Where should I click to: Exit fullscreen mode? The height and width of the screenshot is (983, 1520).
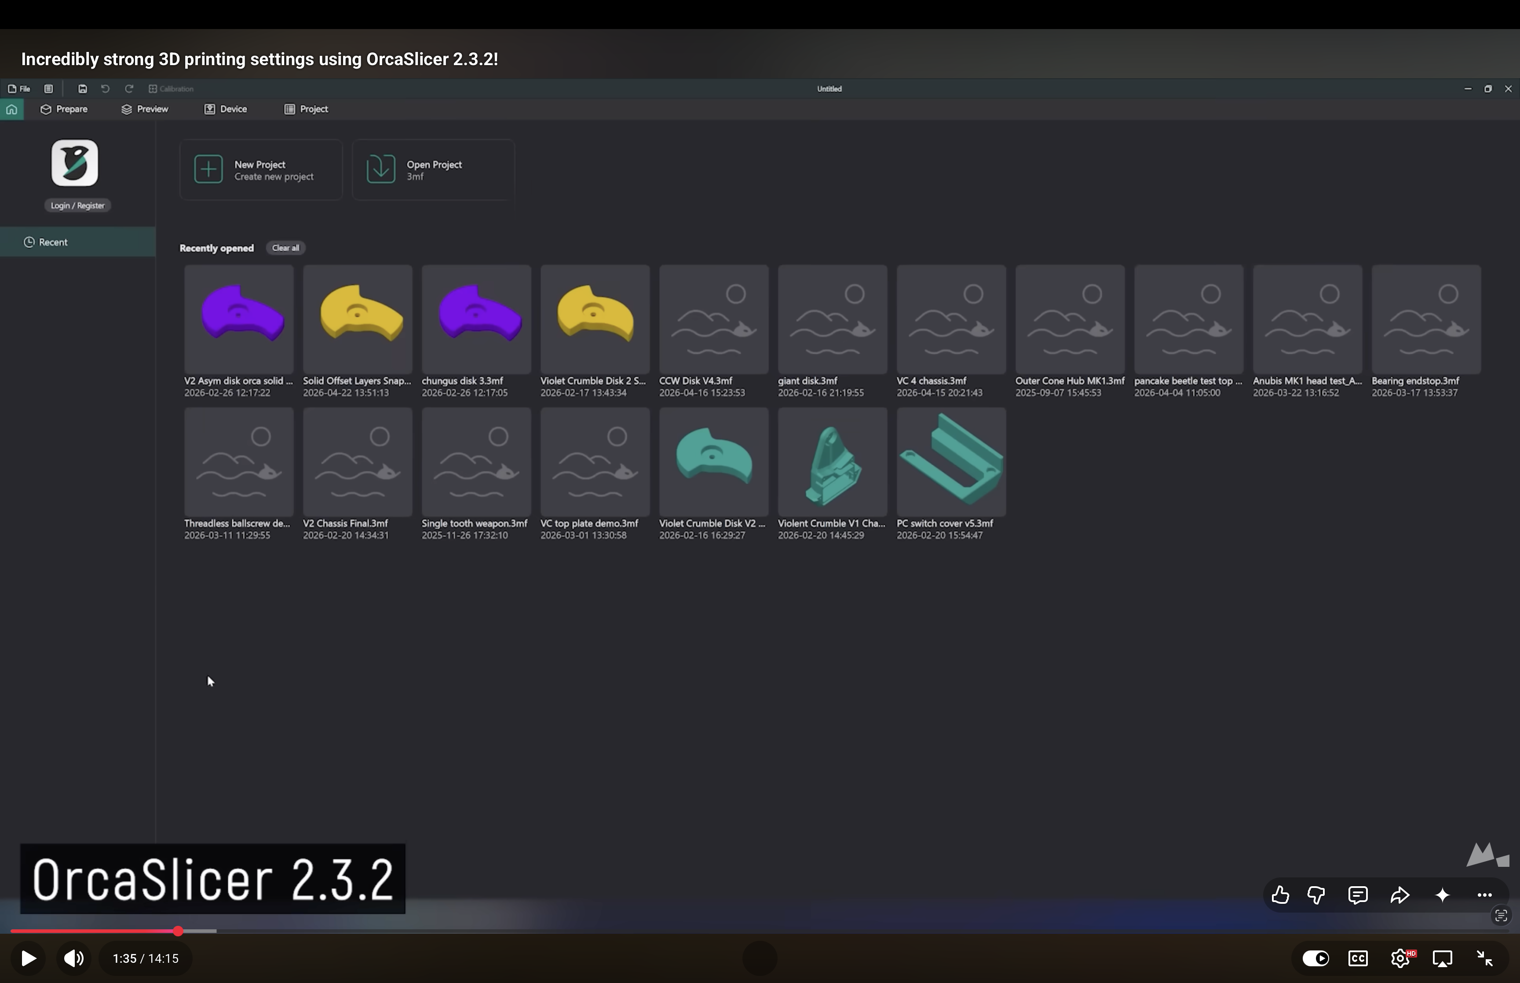pos(1485,958)
